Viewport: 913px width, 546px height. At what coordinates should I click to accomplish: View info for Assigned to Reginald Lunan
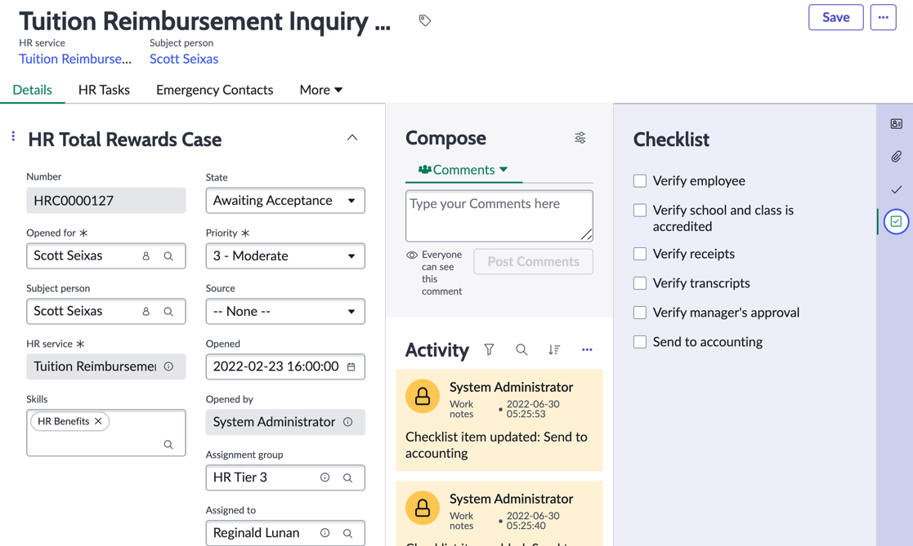(x=325, y=533)
